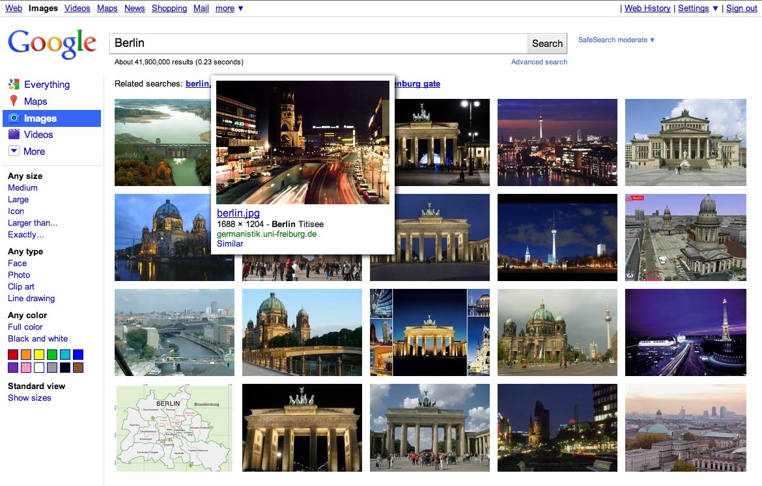Image resolution: width=762 pixels, height=486 pixels.
Task: Click the Maps pin icon in the sidebar
Action: click(x=12, y=101)
